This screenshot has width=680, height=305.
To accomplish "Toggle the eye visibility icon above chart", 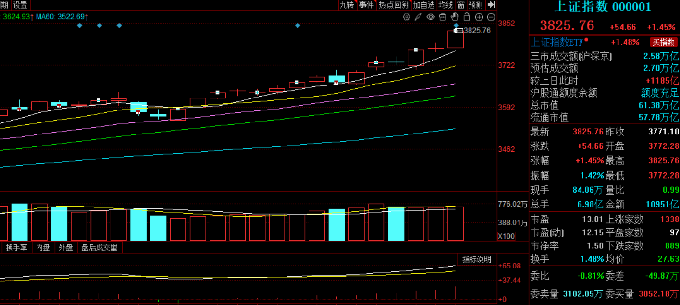I will coord(431,17).
